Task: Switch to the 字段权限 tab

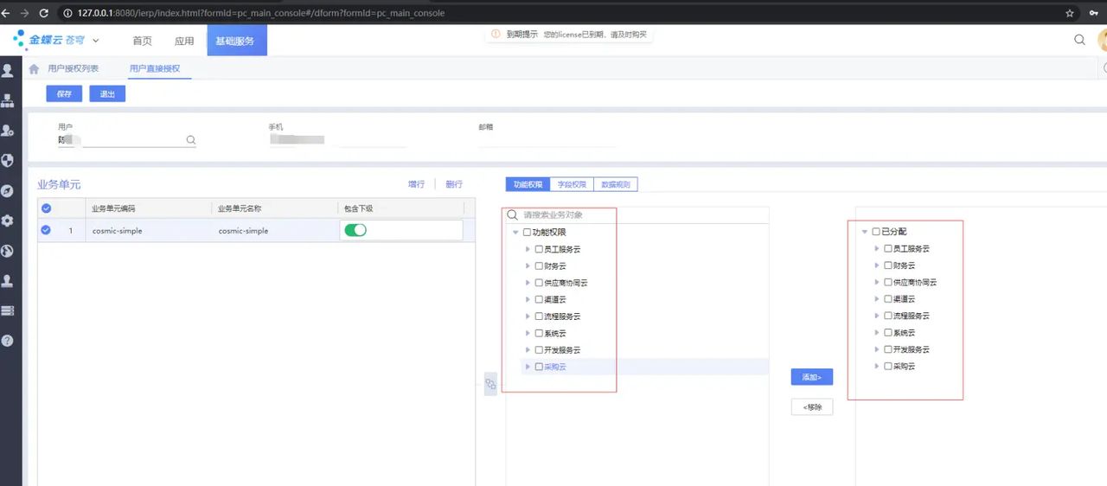Action: click(572, 184)
